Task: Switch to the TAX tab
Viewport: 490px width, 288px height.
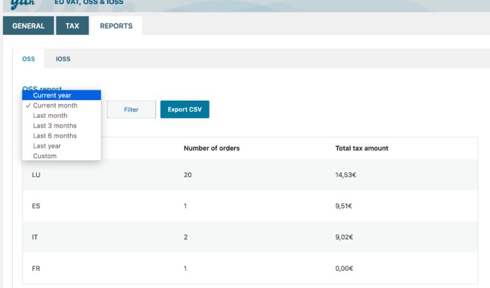Action: pos(72,25)
